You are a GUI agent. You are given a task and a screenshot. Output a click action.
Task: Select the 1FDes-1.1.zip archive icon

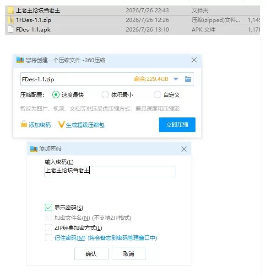point(11,20)
